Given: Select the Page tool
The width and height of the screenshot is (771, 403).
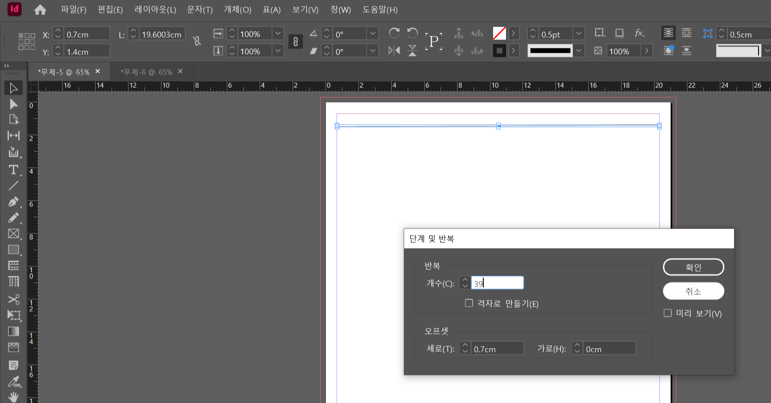Looking at the screenshot, I should coord(13,119).
